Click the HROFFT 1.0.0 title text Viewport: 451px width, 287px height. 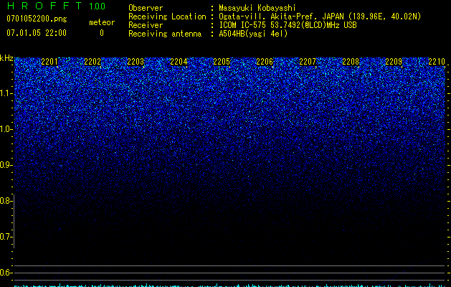(x=56, y=6)
